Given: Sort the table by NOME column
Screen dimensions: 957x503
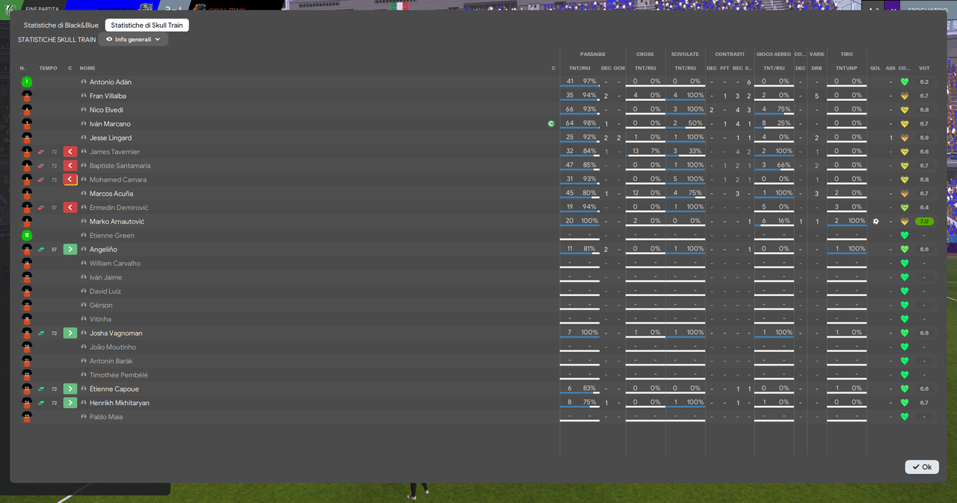Looking at the screenshot, I should pos(87,68).
